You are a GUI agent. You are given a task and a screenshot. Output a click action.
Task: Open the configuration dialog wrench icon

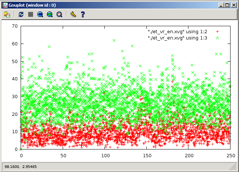[x=73, y=14]
